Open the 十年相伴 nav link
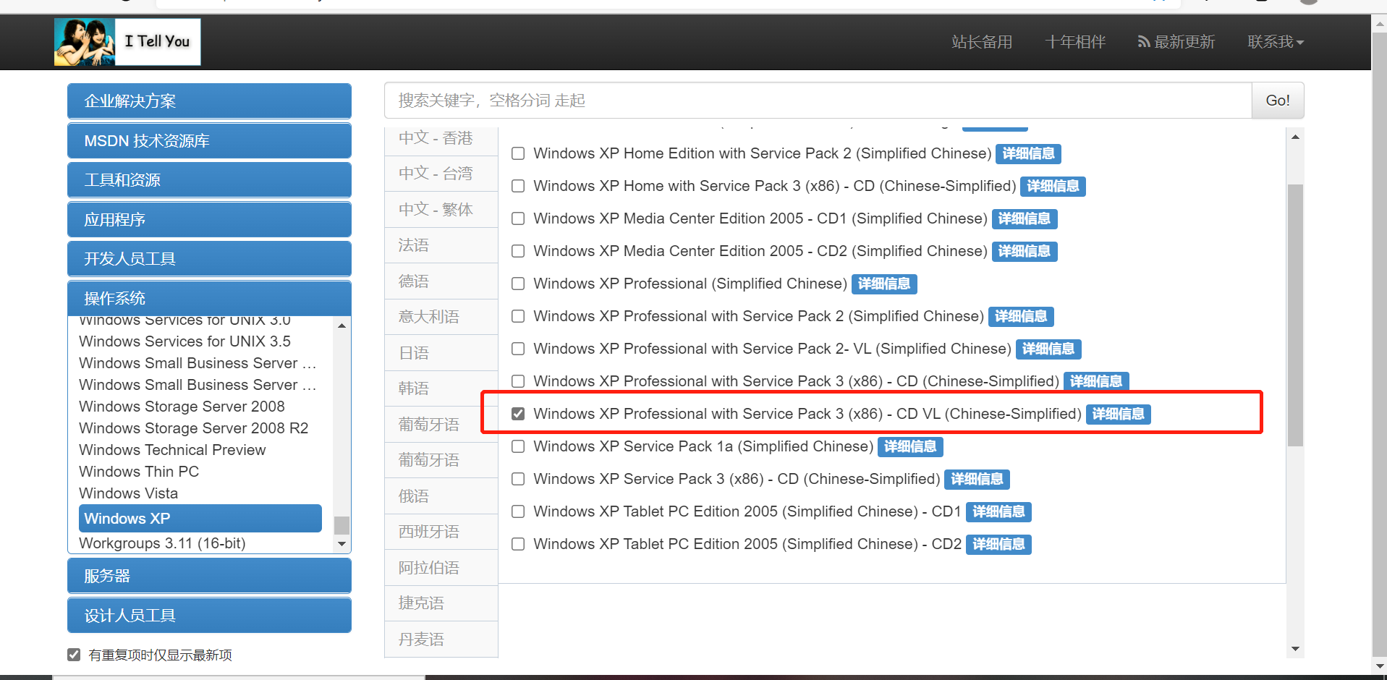The width and height of the screenshot is (1387, 680). coord(1075,42)
